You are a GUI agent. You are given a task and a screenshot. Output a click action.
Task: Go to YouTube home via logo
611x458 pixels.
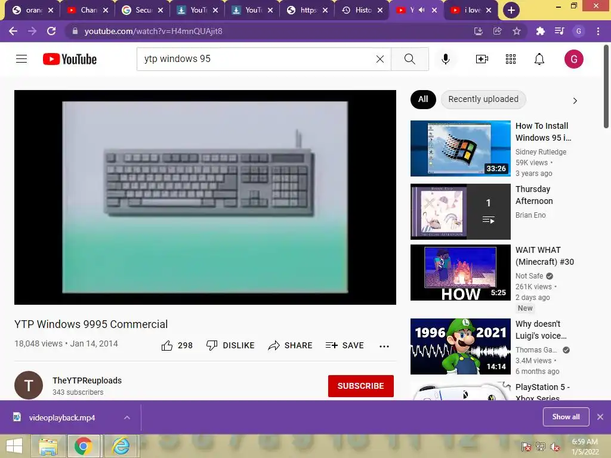tap(70, 59)
